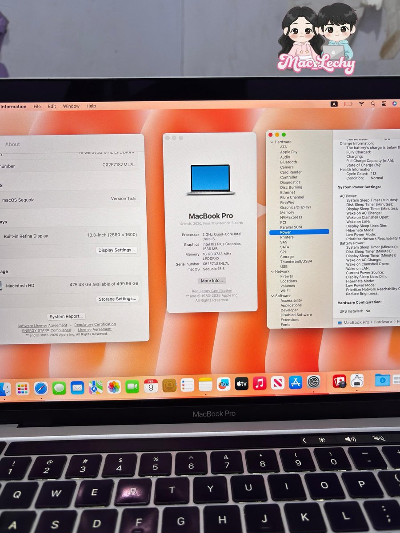
Task: Open the Software License Agreement link
Action: pyautogui.click(x=42, y=326)
